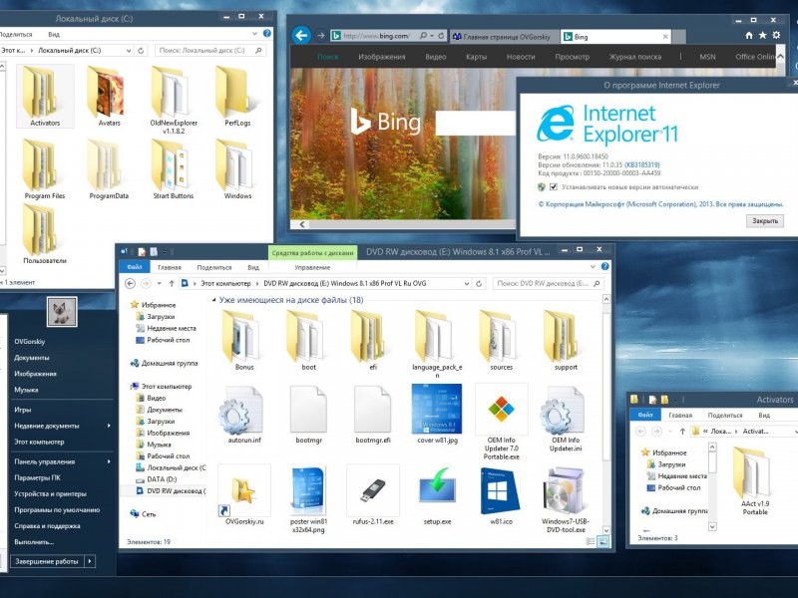Select Windows7-USB-DVD-tool.exe icon
Image resolution: width=798 pixels, height=598 pixels.
[565, 491]
